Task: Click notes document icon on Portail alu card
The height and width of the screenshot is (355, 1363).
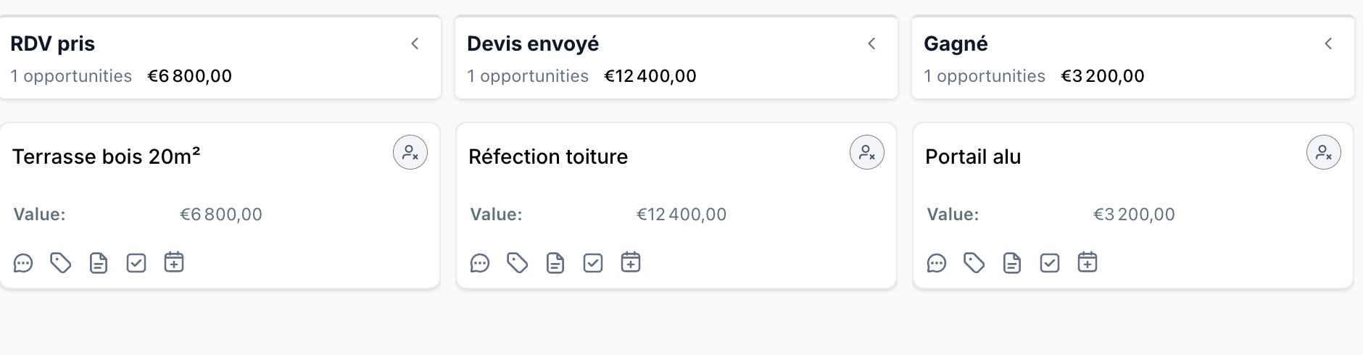Action: (x=1012, y=263)
